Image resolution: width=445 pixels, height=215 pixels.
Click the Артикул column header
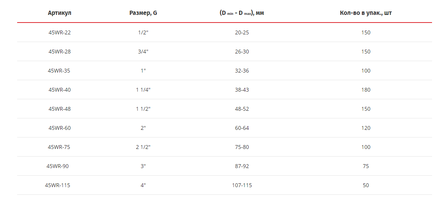coord(59,13)
